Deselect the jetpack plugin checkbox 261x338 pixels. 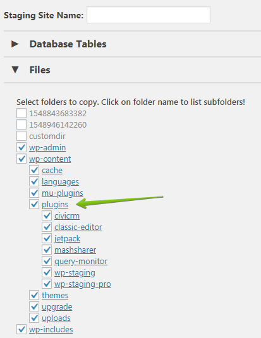click(x=47, y=238)
